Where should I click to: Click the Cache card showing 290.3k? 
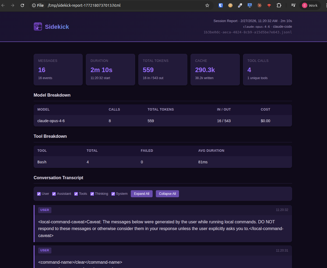click(x=215, y=69)
